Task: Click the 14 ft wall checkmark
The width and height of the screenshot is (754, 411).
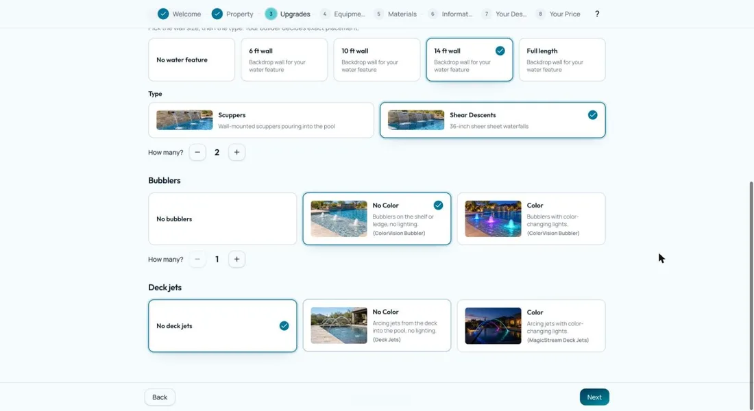Action: click(x=500, y=51)
